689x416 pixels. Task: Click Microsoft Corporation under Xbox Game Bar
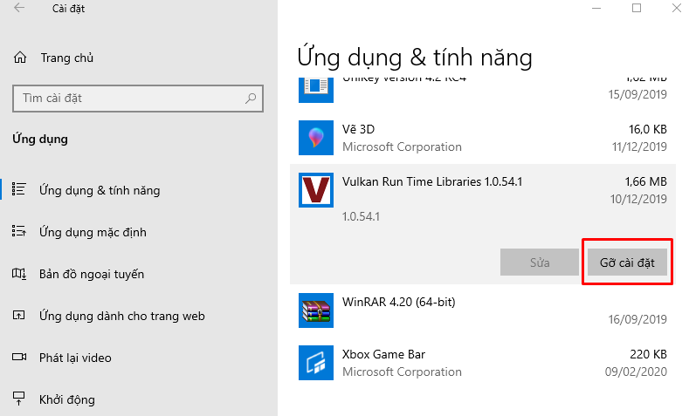click(x=402, y=372)
